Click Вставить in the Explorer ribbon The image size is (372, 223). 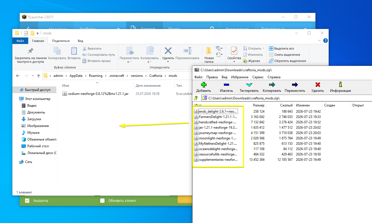click(x=74, y=53)
